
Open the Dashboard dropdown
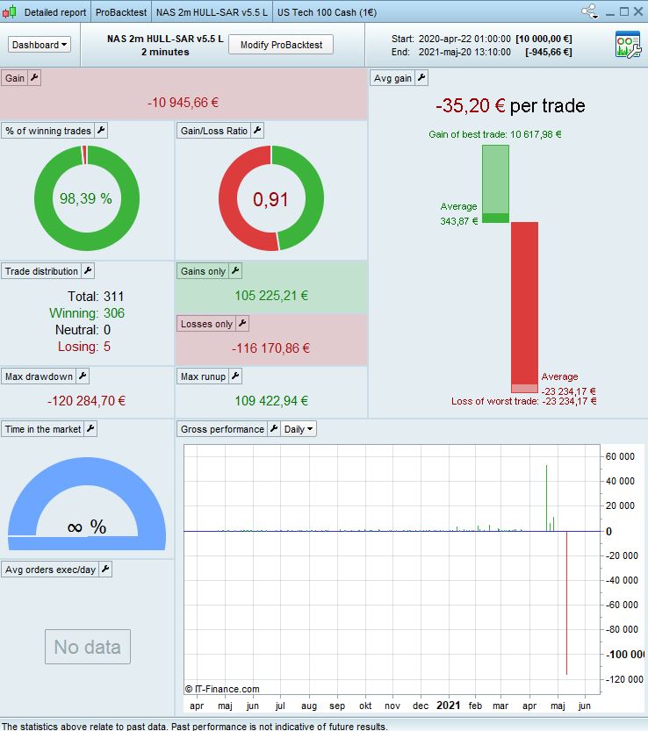coord(40,45)
